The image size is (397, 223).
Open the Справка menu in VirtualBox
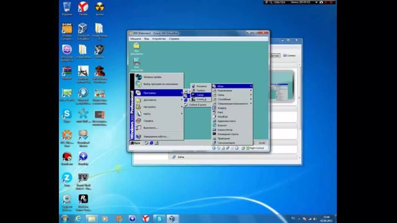tap(174, 39)
